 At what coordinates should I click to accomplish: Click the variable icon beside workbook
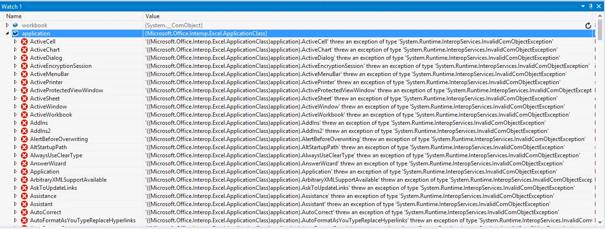16,25
